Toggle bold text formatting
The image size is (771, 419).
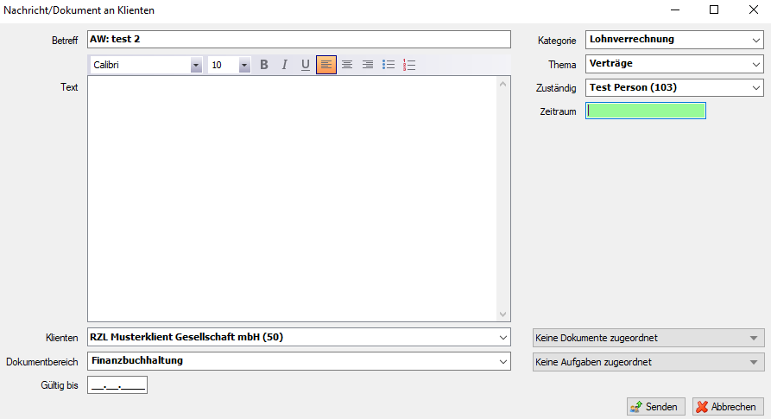tap(264, 65)
